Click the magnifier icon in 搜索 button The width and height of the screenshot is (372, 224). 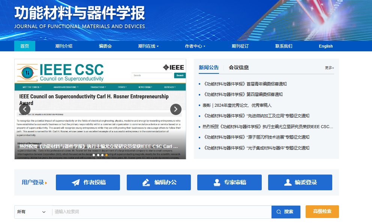point(279,212)
